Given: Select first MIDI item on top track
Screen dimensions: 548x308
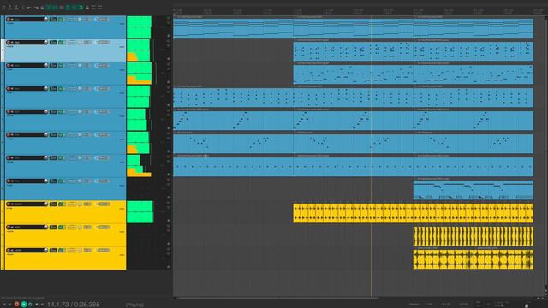Looking at the screenshot, I should (x=233, y=27).
